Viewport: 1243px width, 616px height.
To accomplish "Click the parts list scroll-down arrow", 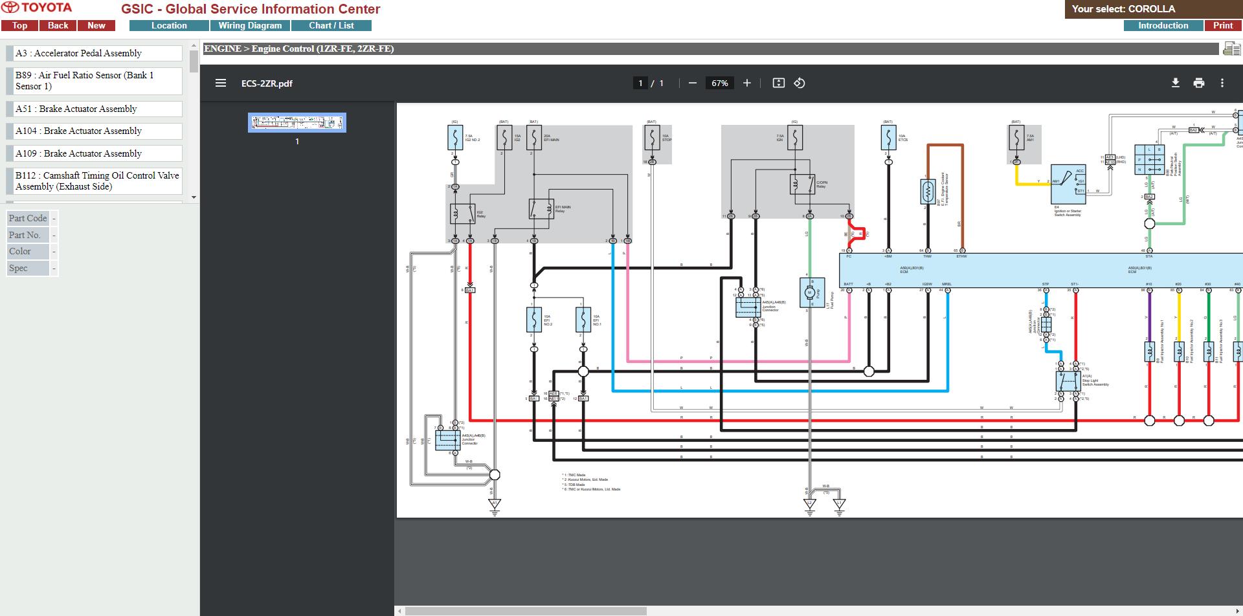I will click(194, 197).
